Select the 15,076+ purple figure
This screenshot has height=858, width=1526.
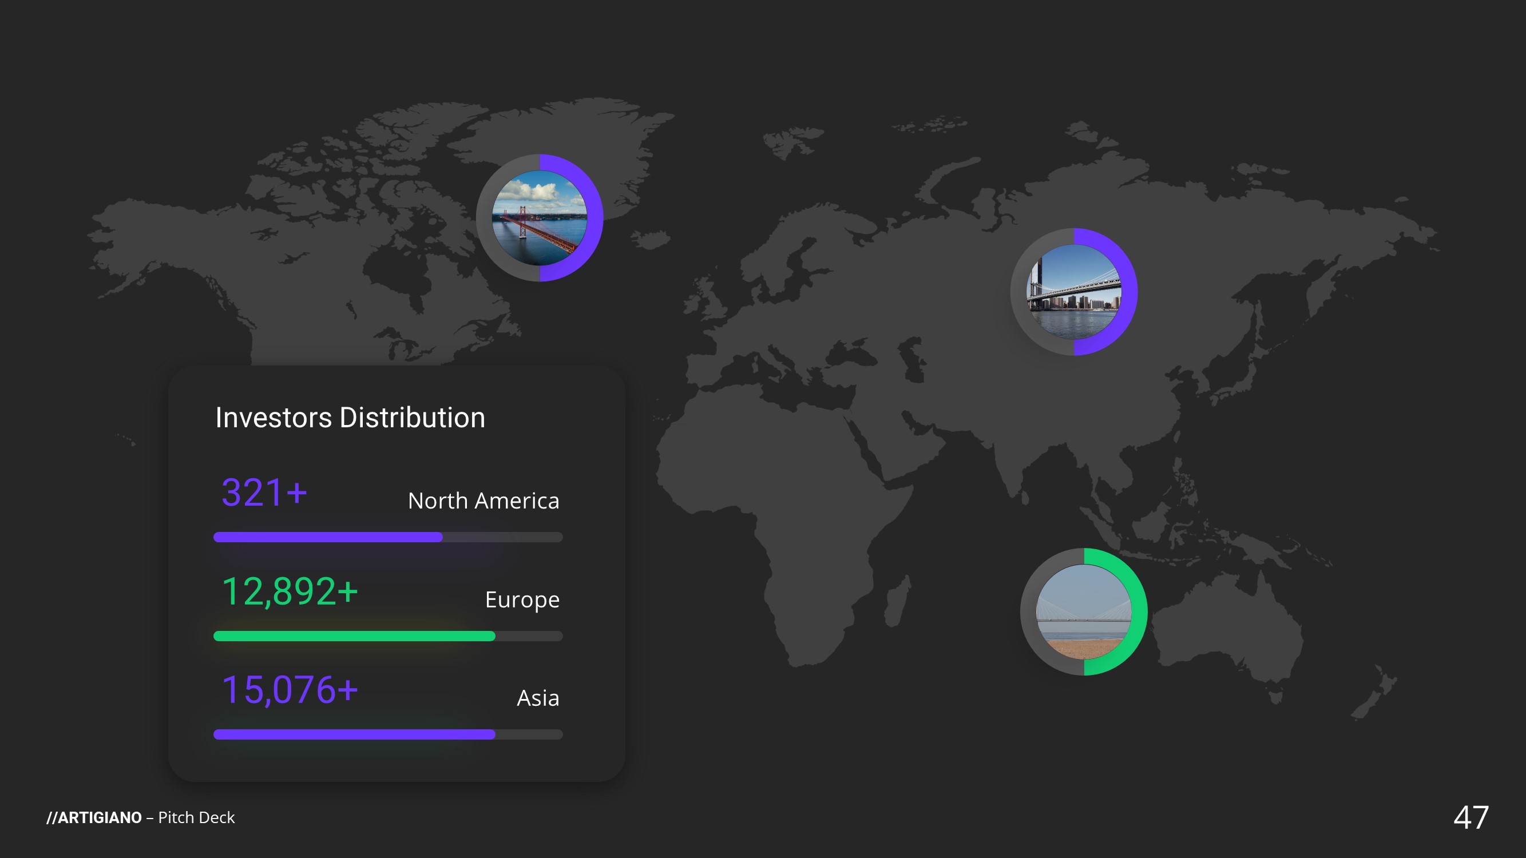[290, 690]
